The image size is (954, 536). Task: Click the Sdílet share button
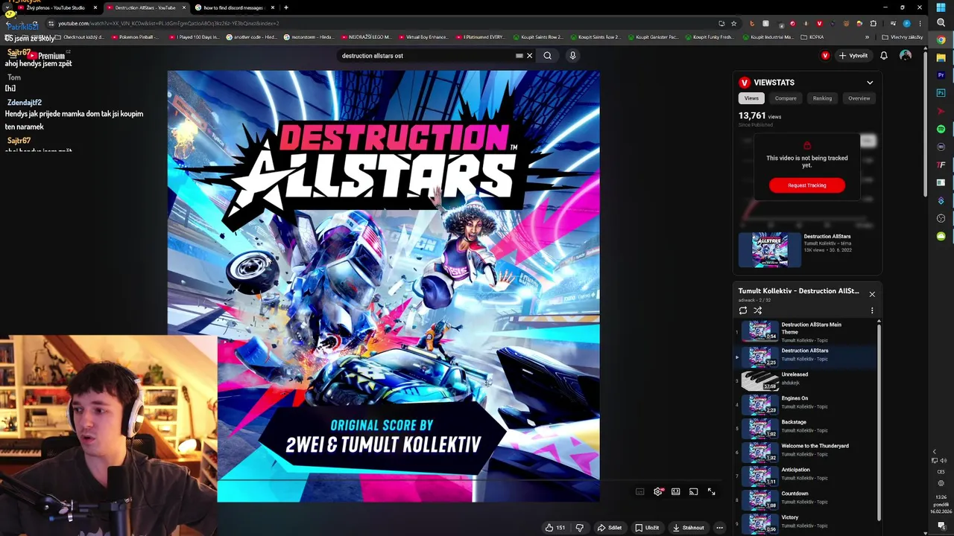[x=609, y=528]
